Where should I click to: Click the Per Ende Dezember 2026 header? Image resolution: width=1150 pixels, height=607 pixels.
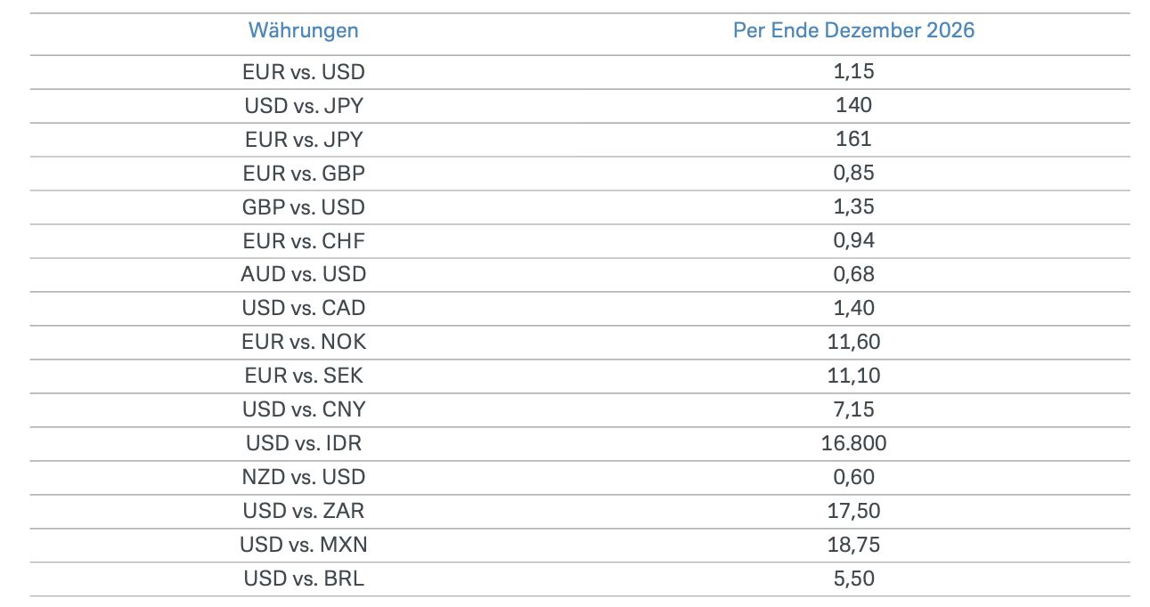(x=853, y=30)
